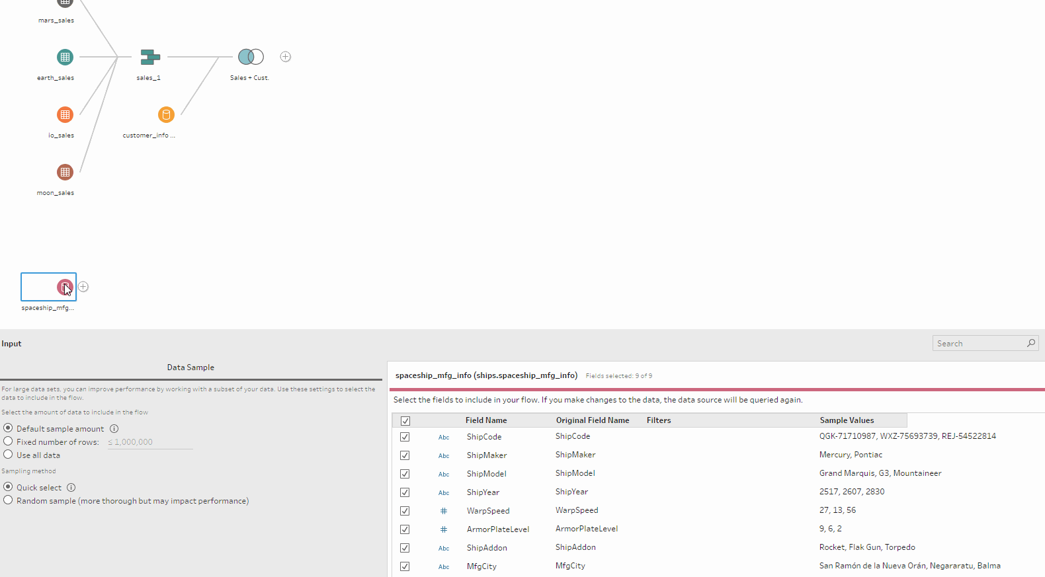Click the MfgCity field name cell

[x=481, y=566]
